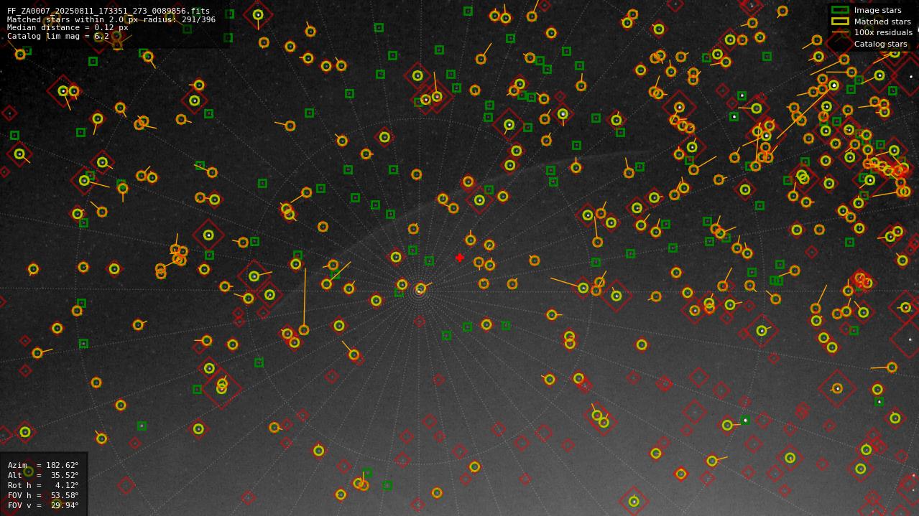
Task: Click the 'Catalog lim mag = 6.2' text
Action: pyautogui.click(x=58, y=36)
